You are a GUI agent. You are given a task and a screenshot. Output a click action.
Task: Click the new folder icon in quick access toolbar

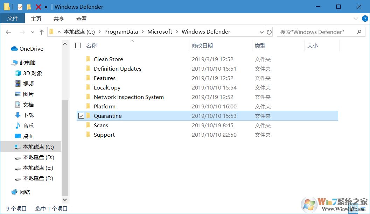28,6
